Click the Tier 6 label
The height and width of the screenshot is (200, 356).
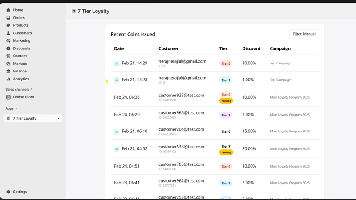pos(226,132)
